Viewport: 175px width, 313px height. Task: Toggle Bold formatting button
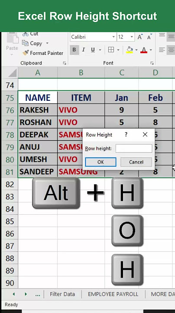[x=75, y=50]
